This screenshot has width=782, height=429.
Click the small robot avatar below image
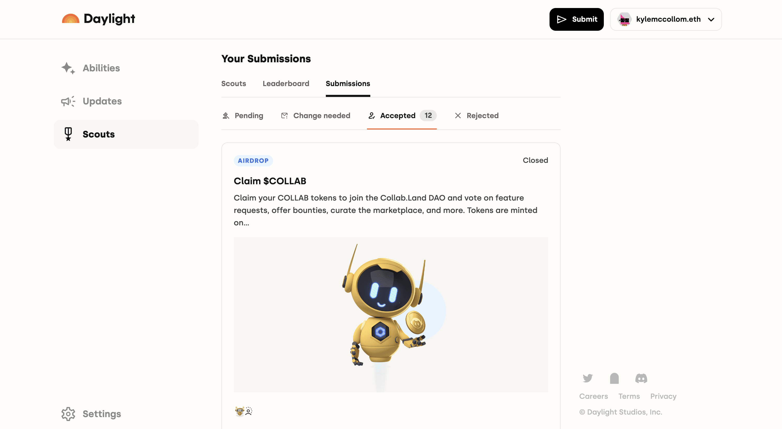tap(239, 411)
